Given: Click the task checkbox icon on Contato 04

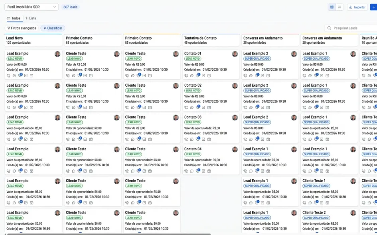Looking at the screenshot, I should pos(203,171).
